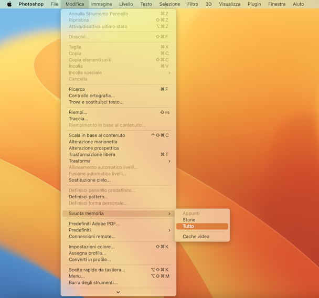Open the File menu
This screenshot has width=319, height=298.
55,4
